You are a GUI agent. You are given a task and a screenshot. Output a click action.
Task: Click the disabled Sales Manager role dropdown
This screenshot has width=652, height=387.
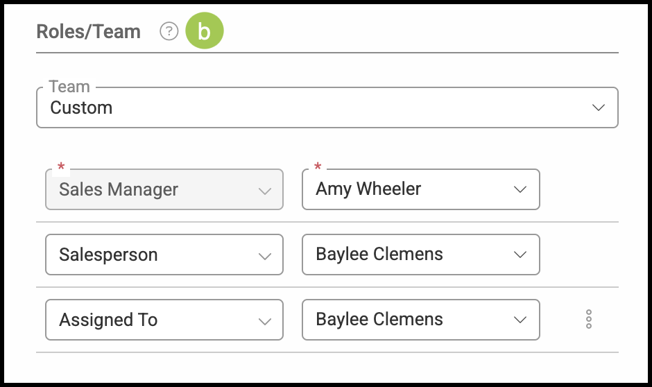(153, 189)
